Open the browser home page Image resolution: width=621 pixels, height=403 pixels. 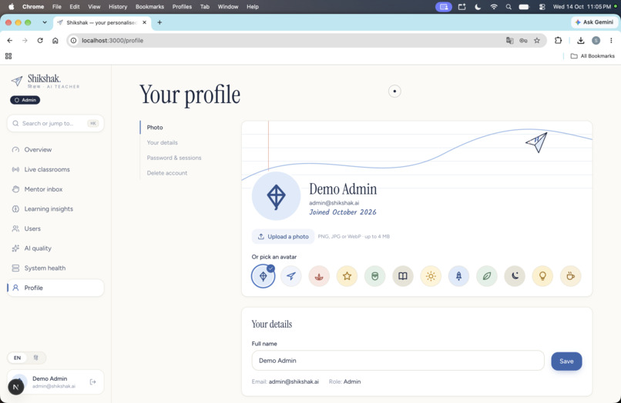tap(55, 40)
